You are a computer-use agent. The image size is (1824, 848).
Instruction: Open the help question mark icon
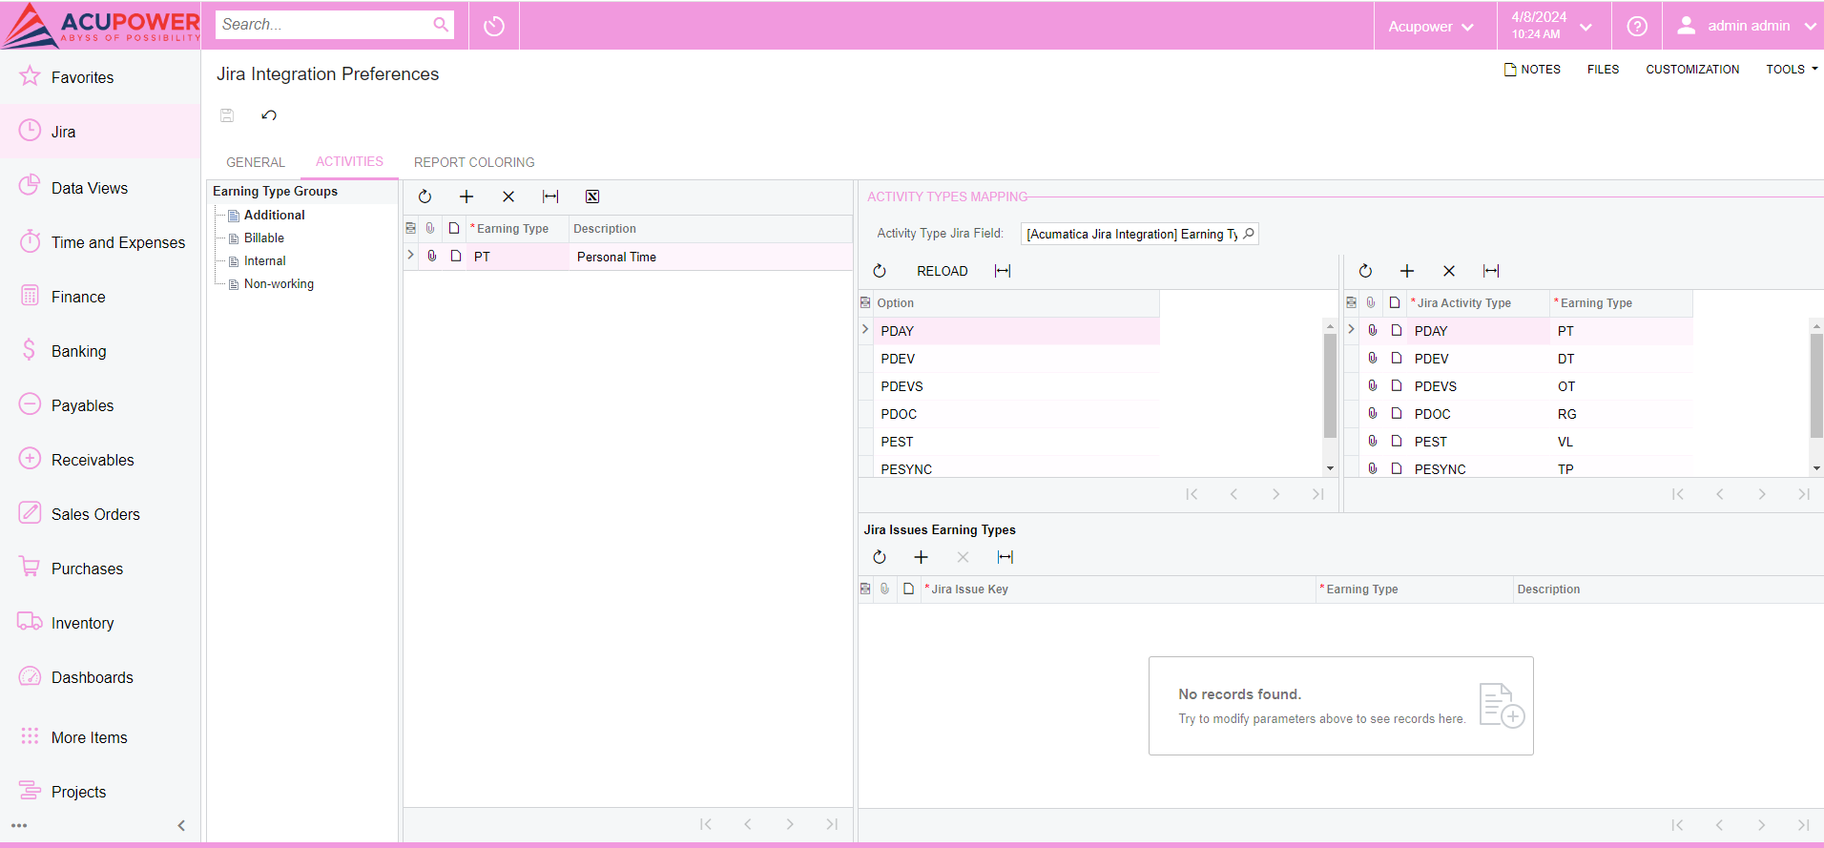coord(1637,26)
